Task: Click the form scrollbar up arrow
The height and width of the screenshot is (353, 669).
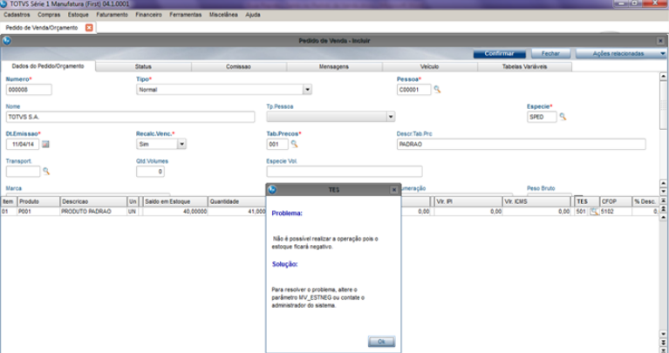Action: 663,77
